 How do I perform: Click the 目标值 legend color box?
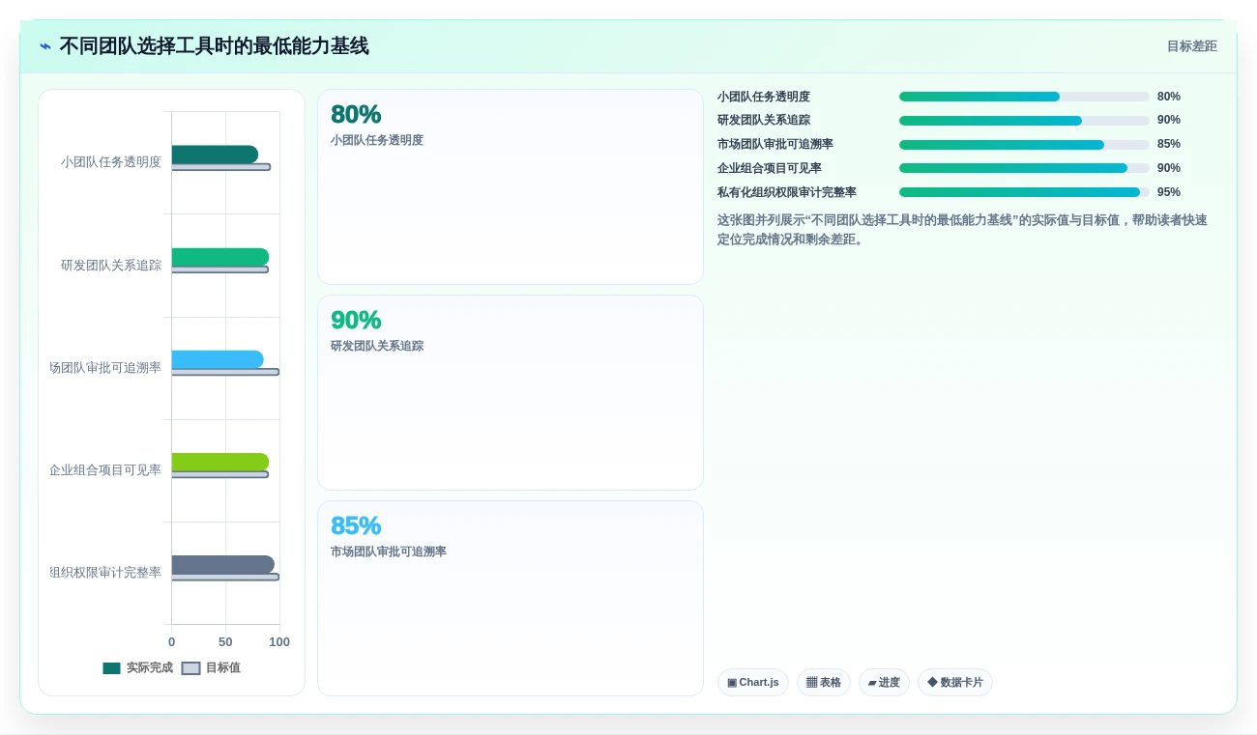pos(191,667)
